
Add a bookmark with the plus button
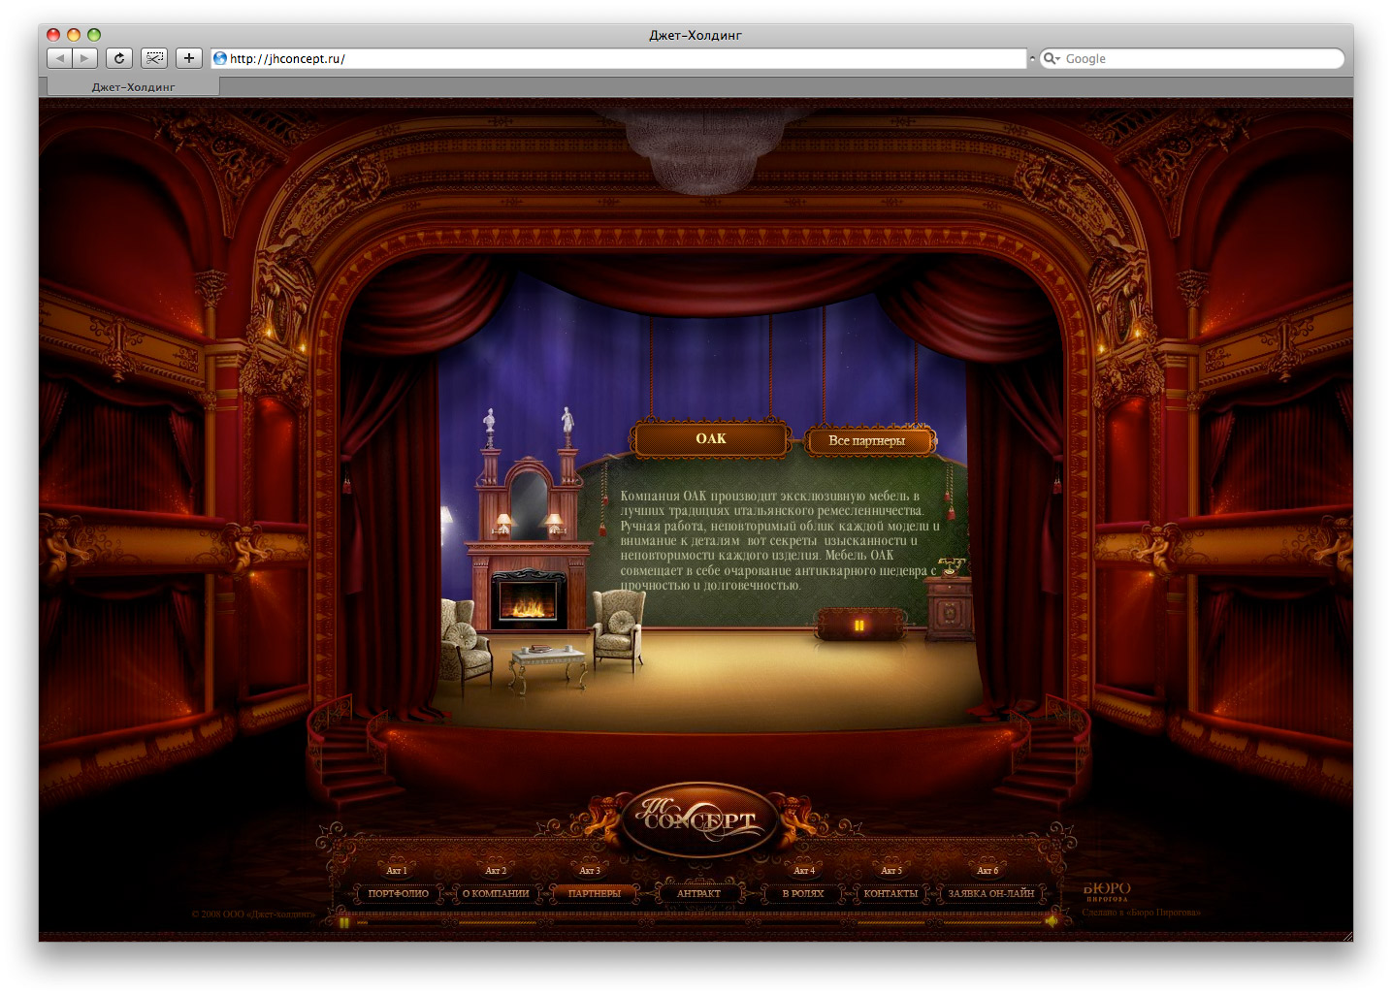189,58
